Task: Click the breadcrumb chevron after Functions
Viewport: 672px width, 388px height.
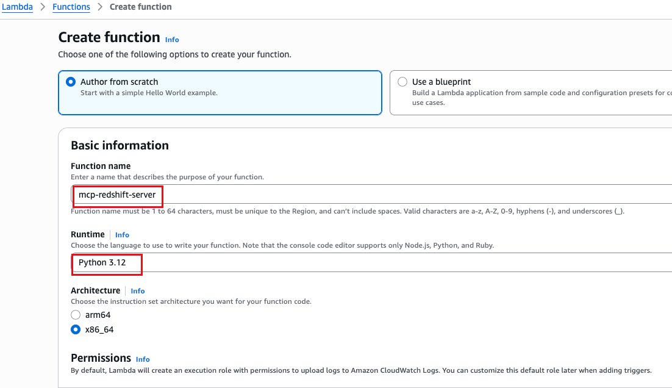Action: pos(100,7)
